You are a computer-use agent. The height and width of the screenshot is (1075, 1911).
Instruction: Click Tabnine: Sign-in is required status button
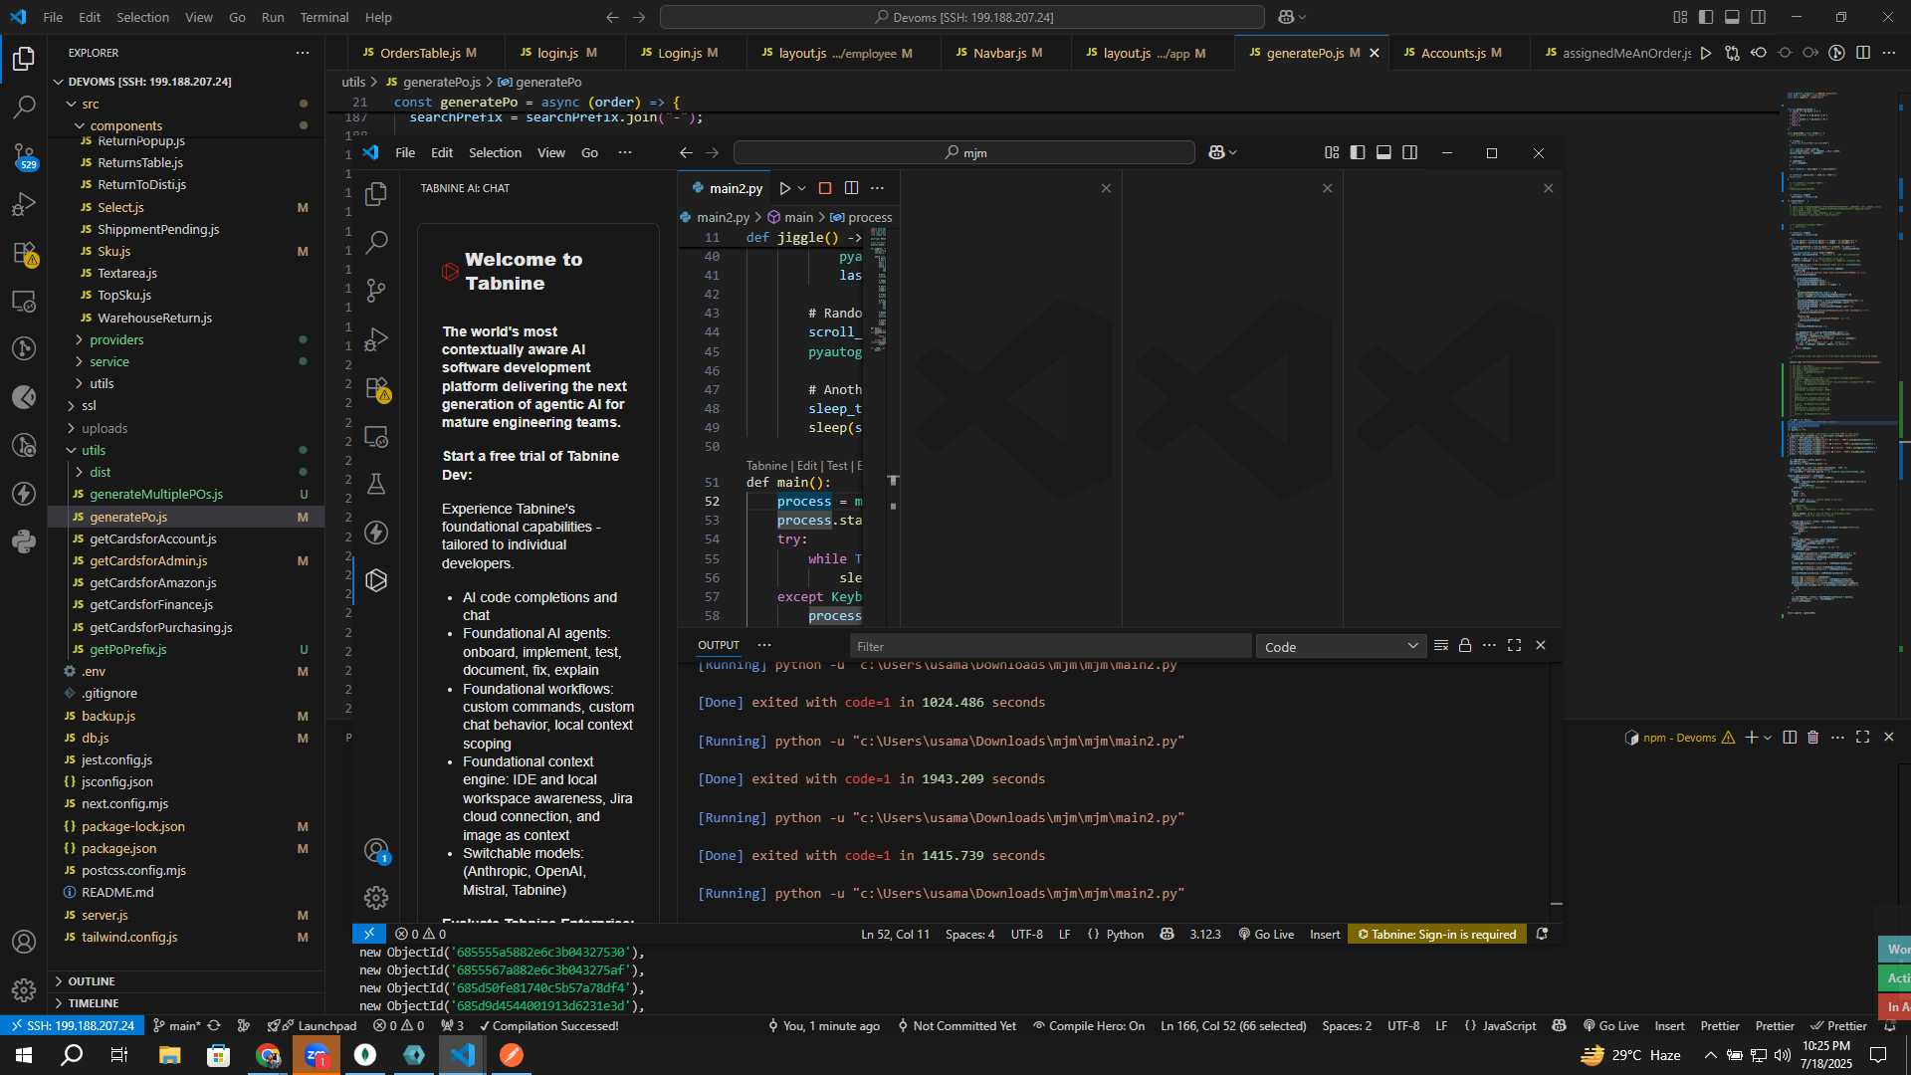click(x=1437, y=934)
